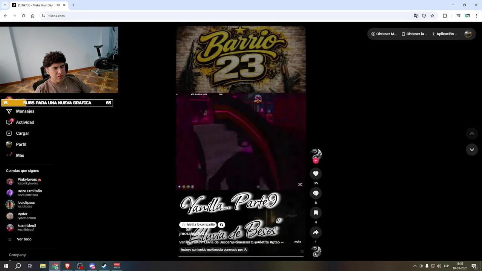482x271 pixels.
Task: Click Aplicación download button
Action: [x=445, y=34]
